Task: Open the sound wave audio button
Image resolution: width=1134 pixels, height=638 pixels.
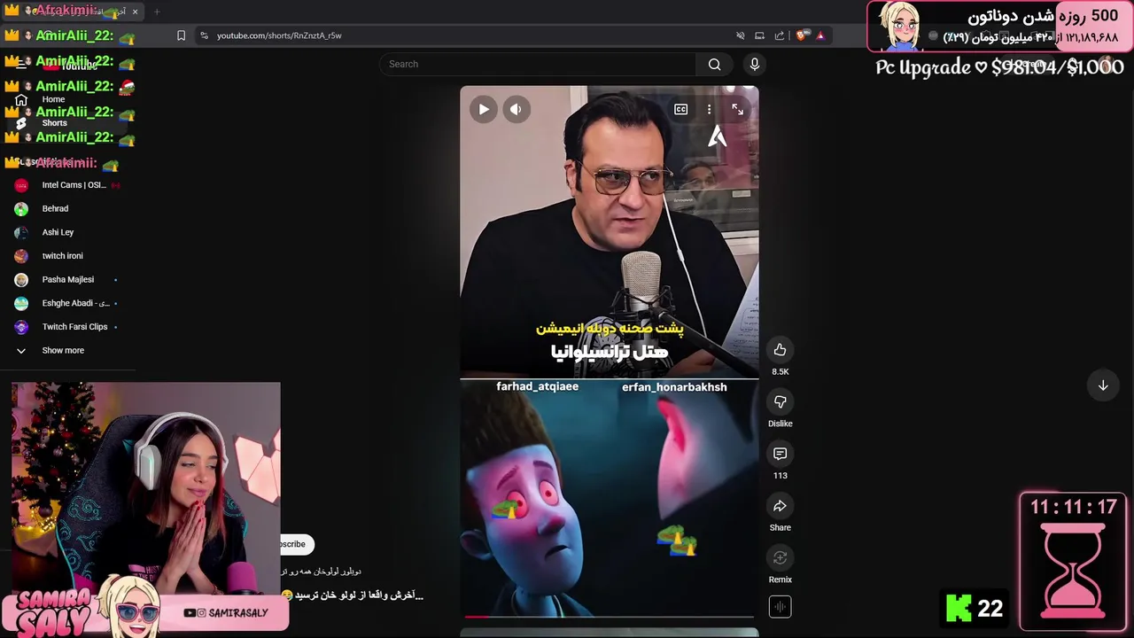Action: point(780,607)
